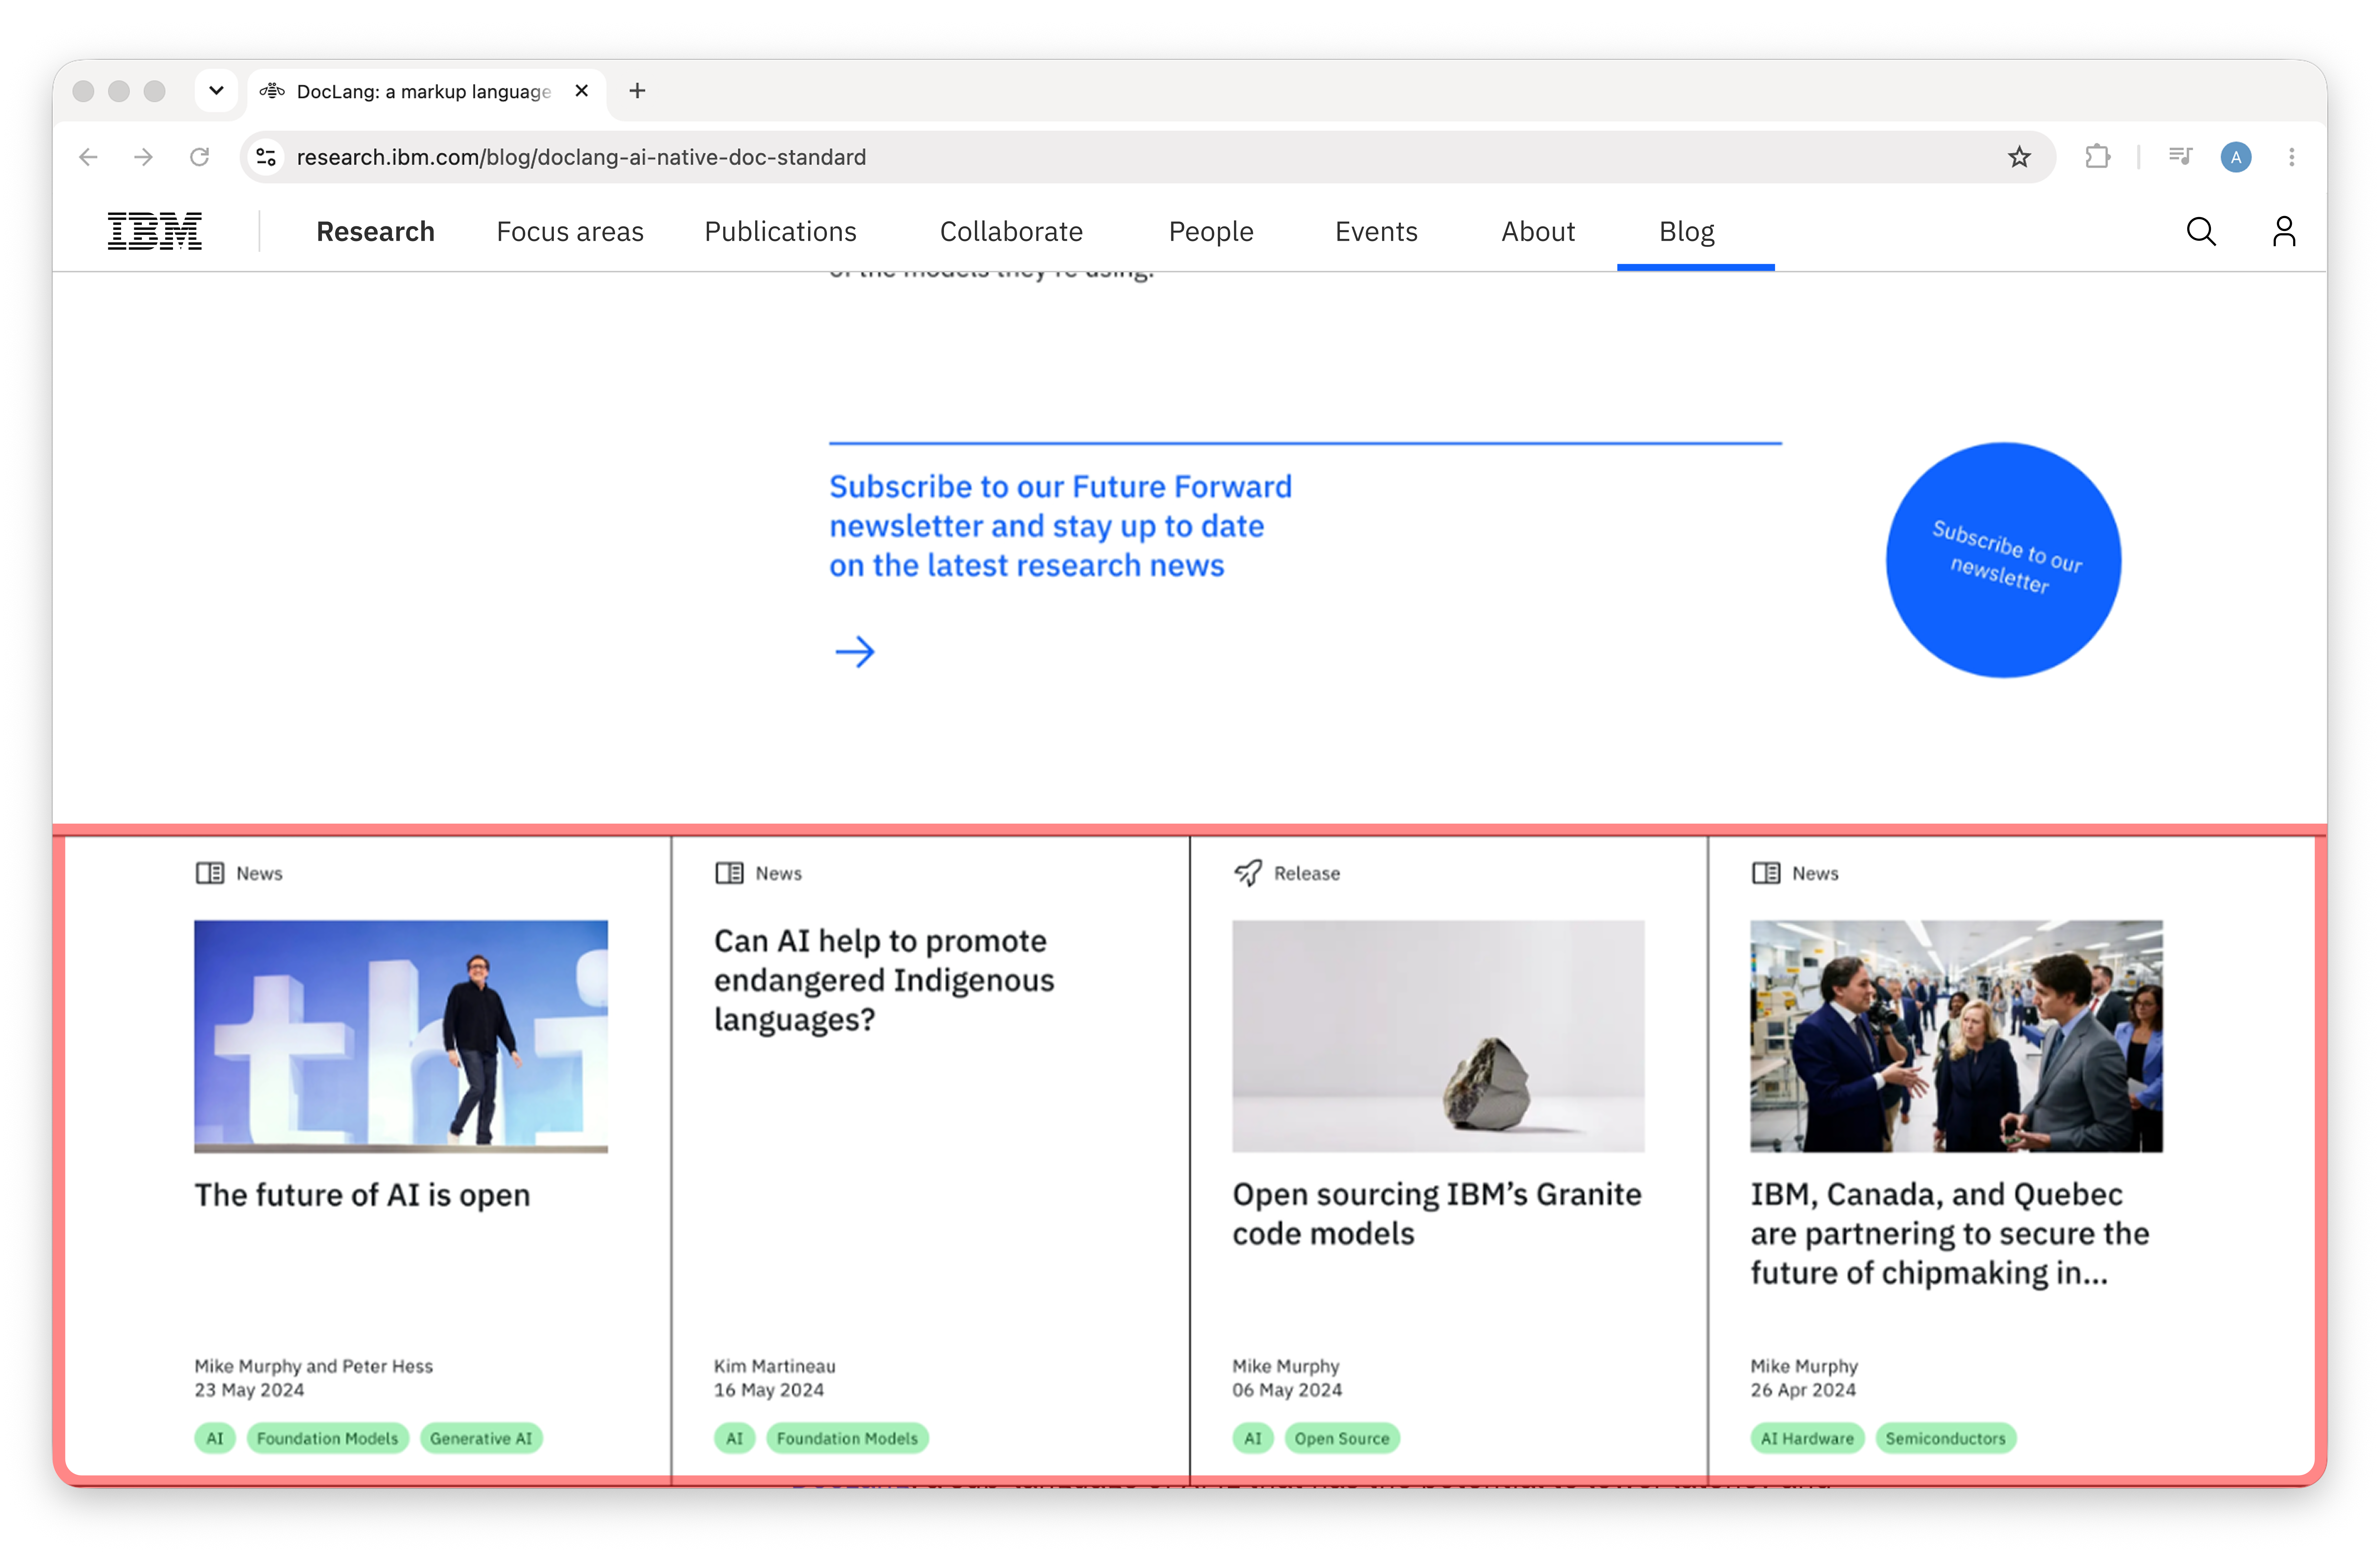Click the blue arrow under newsletter text
Viewport: 2380px width, 1564px height.
tap(855, 652)
